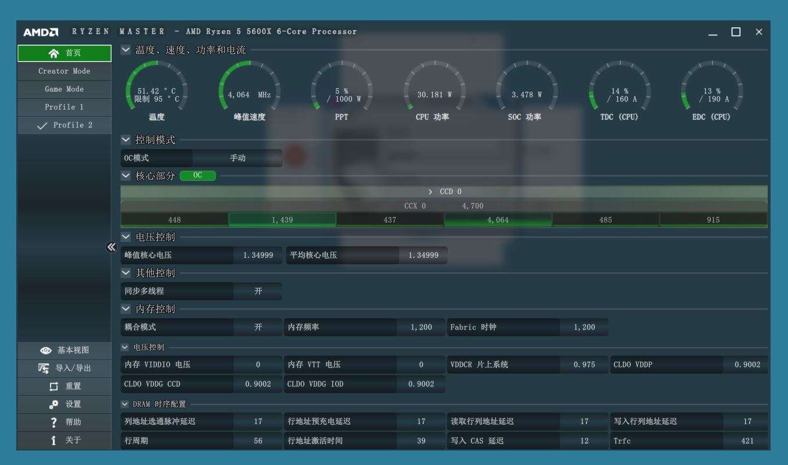
Task: Click the 平均核心电压 value field
Action: pos(423,255)
